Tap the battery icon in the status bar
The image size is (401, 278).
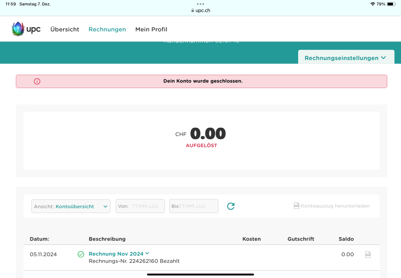point(391,4)
